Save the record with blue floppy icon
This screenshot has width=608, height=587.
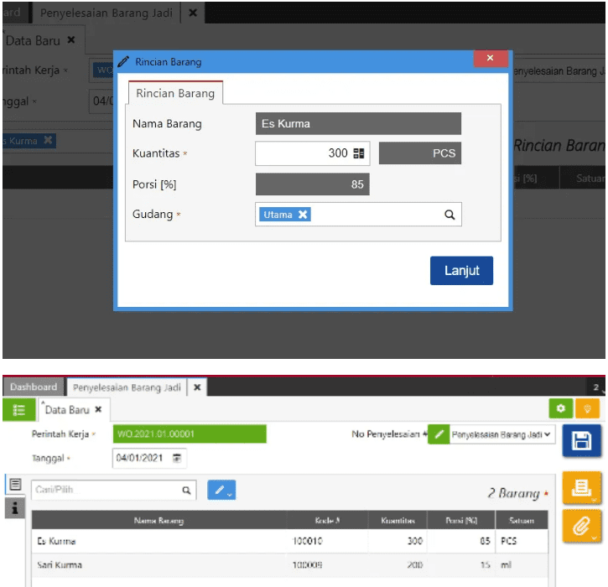582,441
